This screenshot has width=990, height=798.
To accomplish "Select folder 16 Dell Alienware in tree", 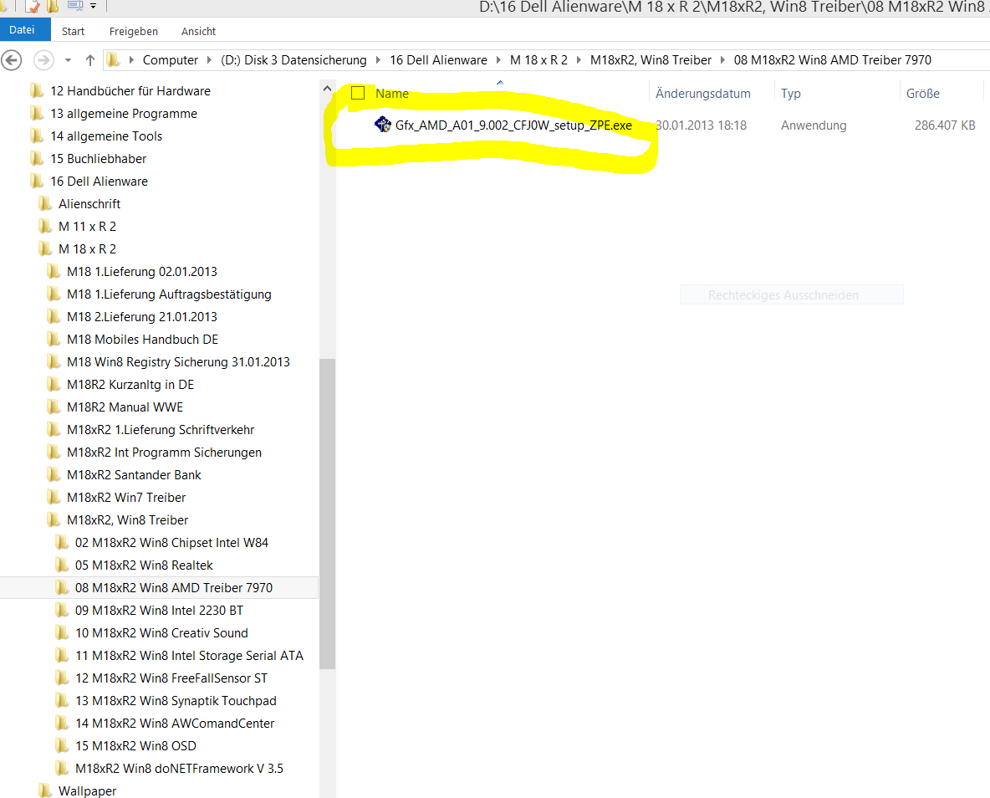I will coord(99,182).
